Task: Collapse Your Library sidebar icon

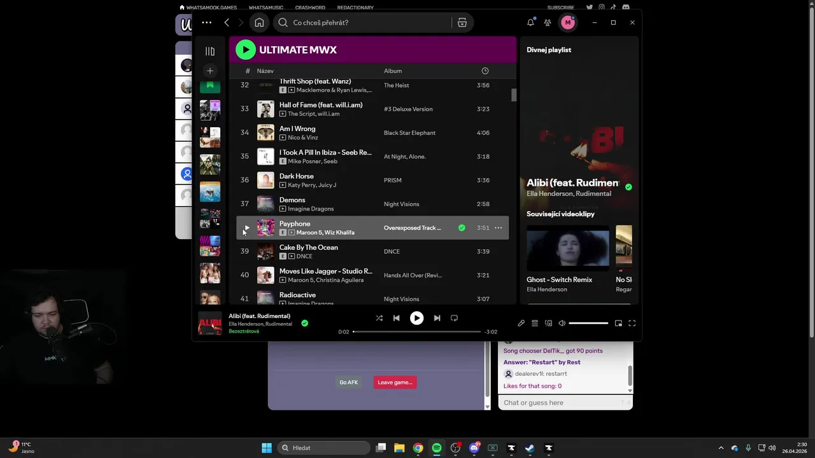Action: 210,51
